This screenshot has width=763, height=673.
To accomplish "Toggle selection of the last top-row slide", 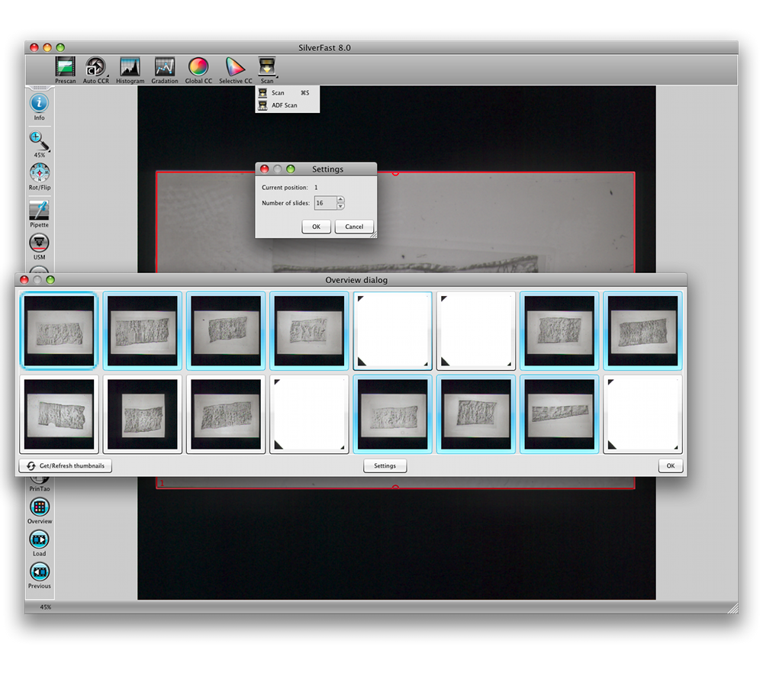I will pos(642,330).
